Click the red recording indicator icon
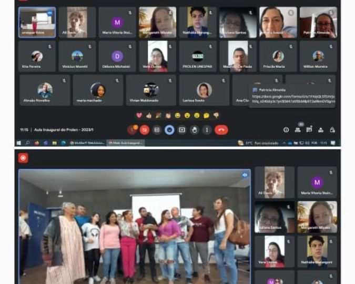This screenshot has width=355, height=284. coord(23,158)
